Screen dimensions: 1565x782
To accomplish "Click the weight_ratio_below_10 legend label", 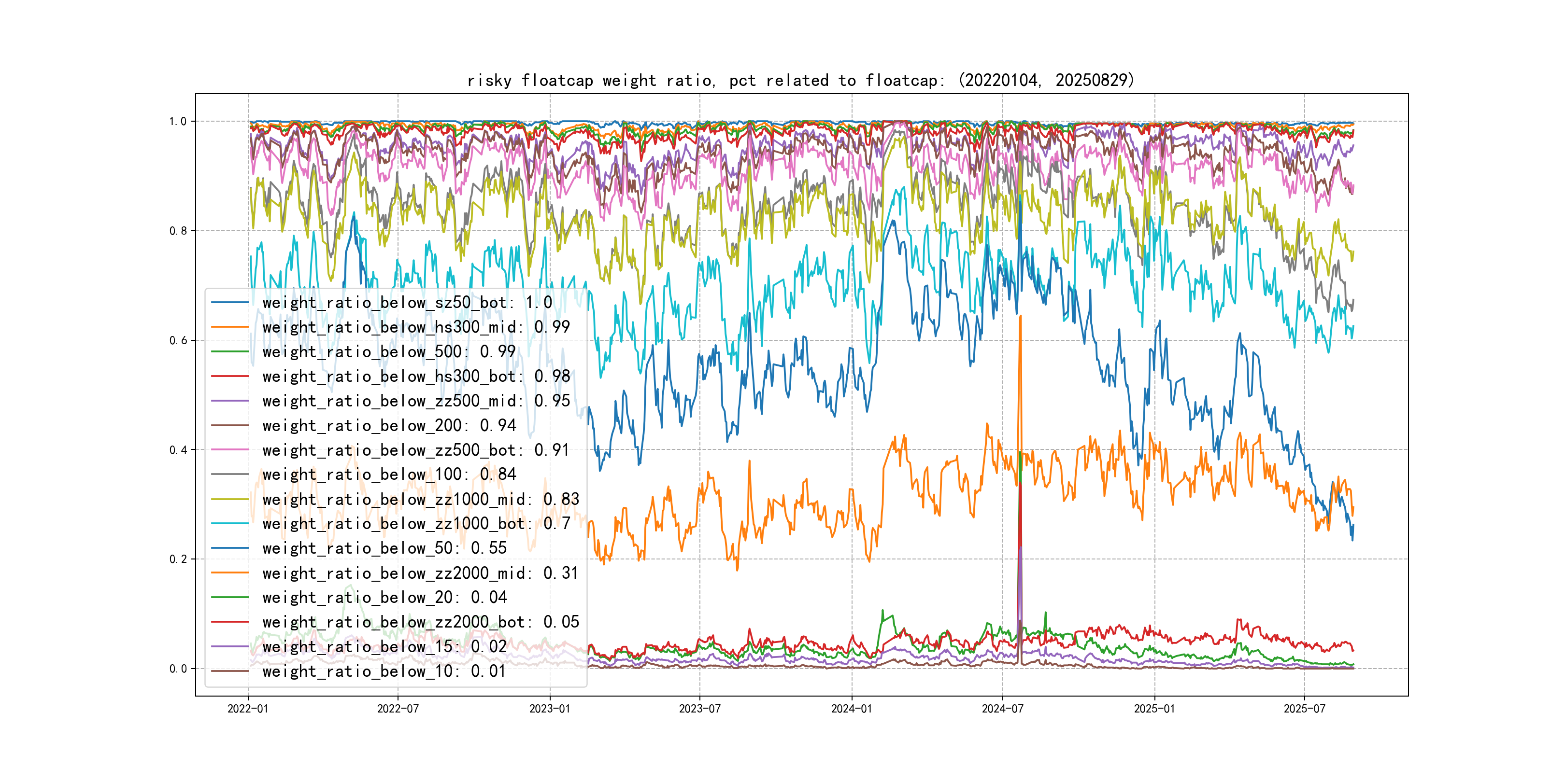I will [x=384, y=671].
